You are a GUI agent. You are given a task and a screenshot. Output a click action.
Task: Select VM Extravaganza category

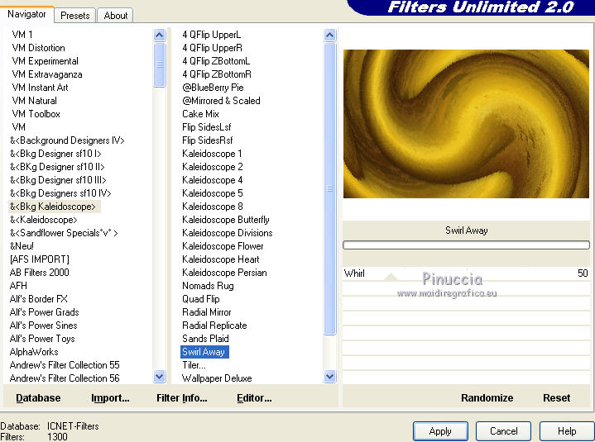pos(47,74)
